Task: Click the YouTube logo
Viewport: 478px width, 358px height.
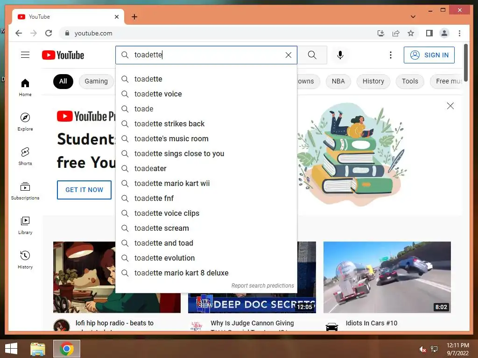Action: [63, 55]
